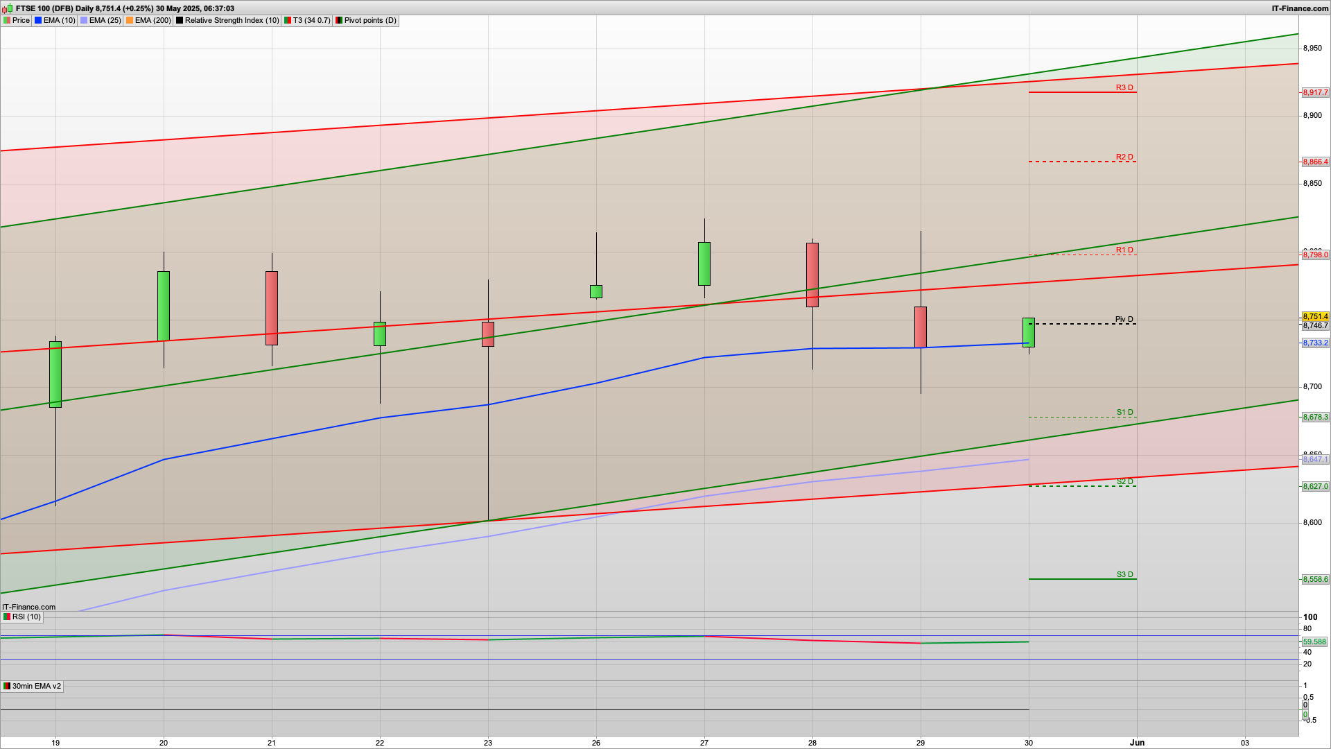Click the 59.588 RSI value tag
1331x749 pixels.
(1314, 642)
